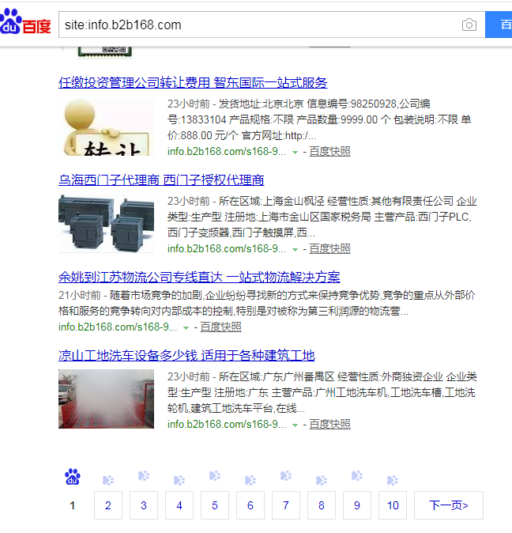Expand arrow next to 乌海西门子 result URL
Screen dimensions: 512x533
[x=295, y=250]
